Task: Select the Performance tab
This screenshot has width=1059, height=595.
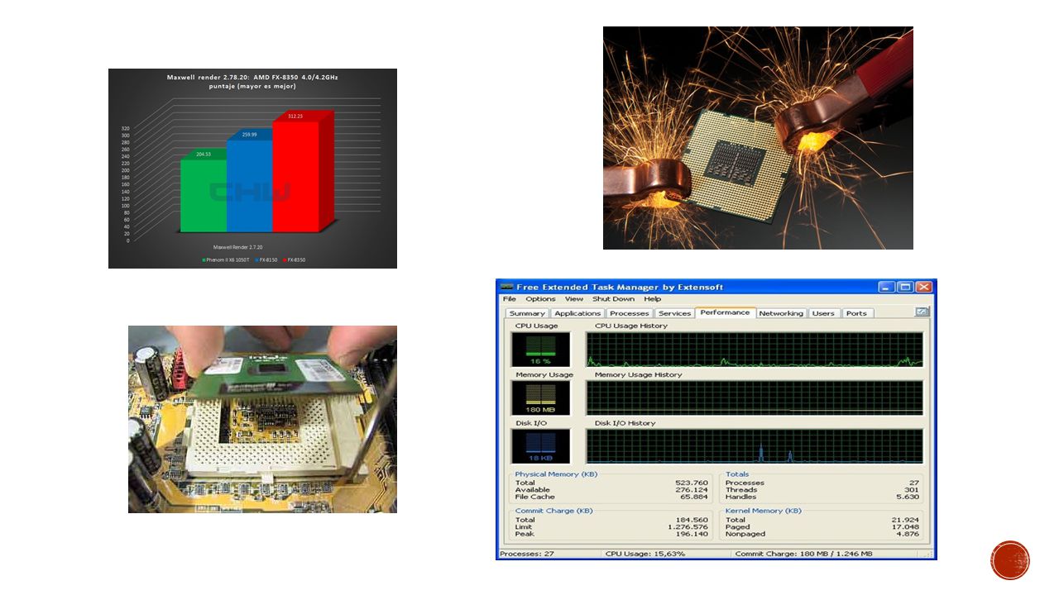Action: (x=726, y=312)
